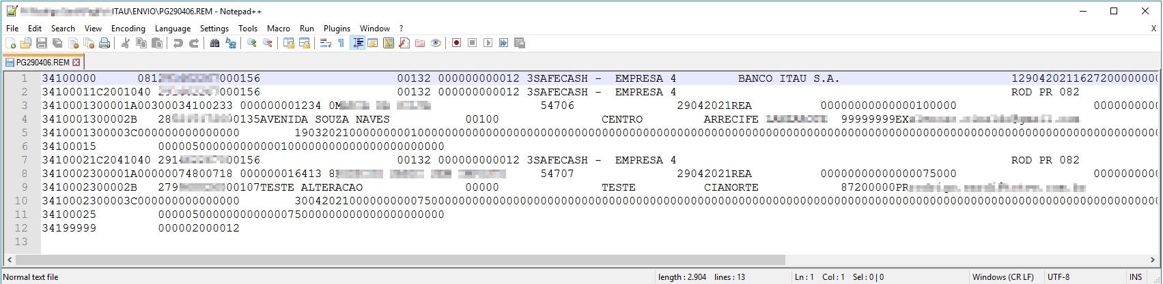Start macro recording with the red circle
Viewport: 1163px width, 284px height.
click(457, 43)
